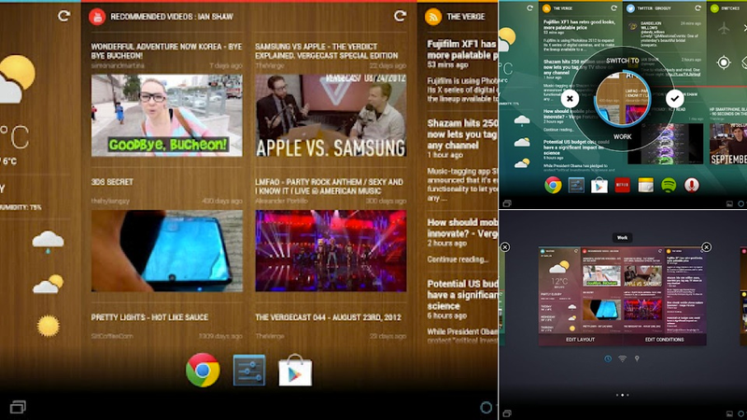Tap the Twitter bird icon in widget header

(630, 8)
